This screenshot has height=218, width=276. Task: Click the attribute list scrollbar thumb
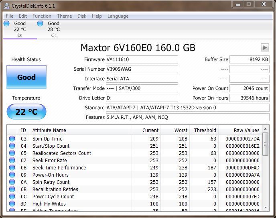click(266, 144)
